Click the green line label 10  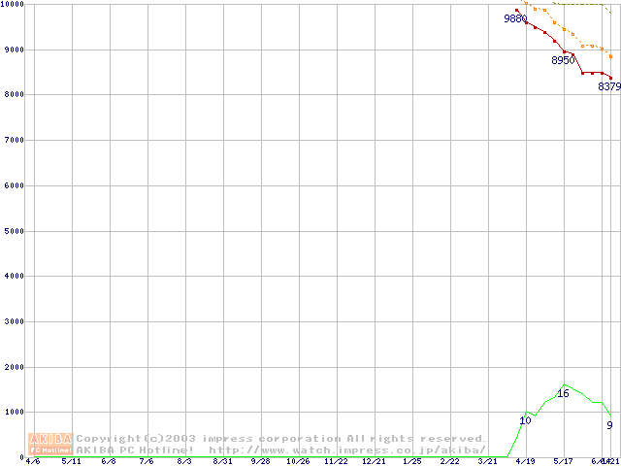[525, 420]
